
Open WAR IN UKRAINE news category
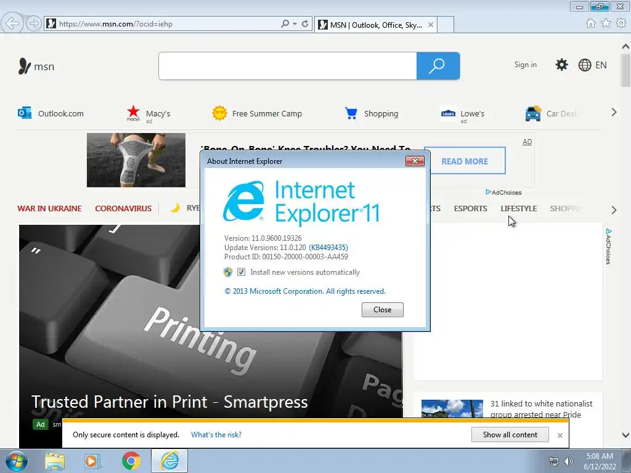49,208
